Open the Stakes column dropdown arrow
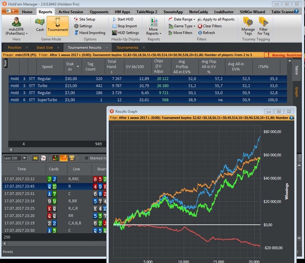The image size is (305, 263). pyautogui.click(x=78, y=66)
